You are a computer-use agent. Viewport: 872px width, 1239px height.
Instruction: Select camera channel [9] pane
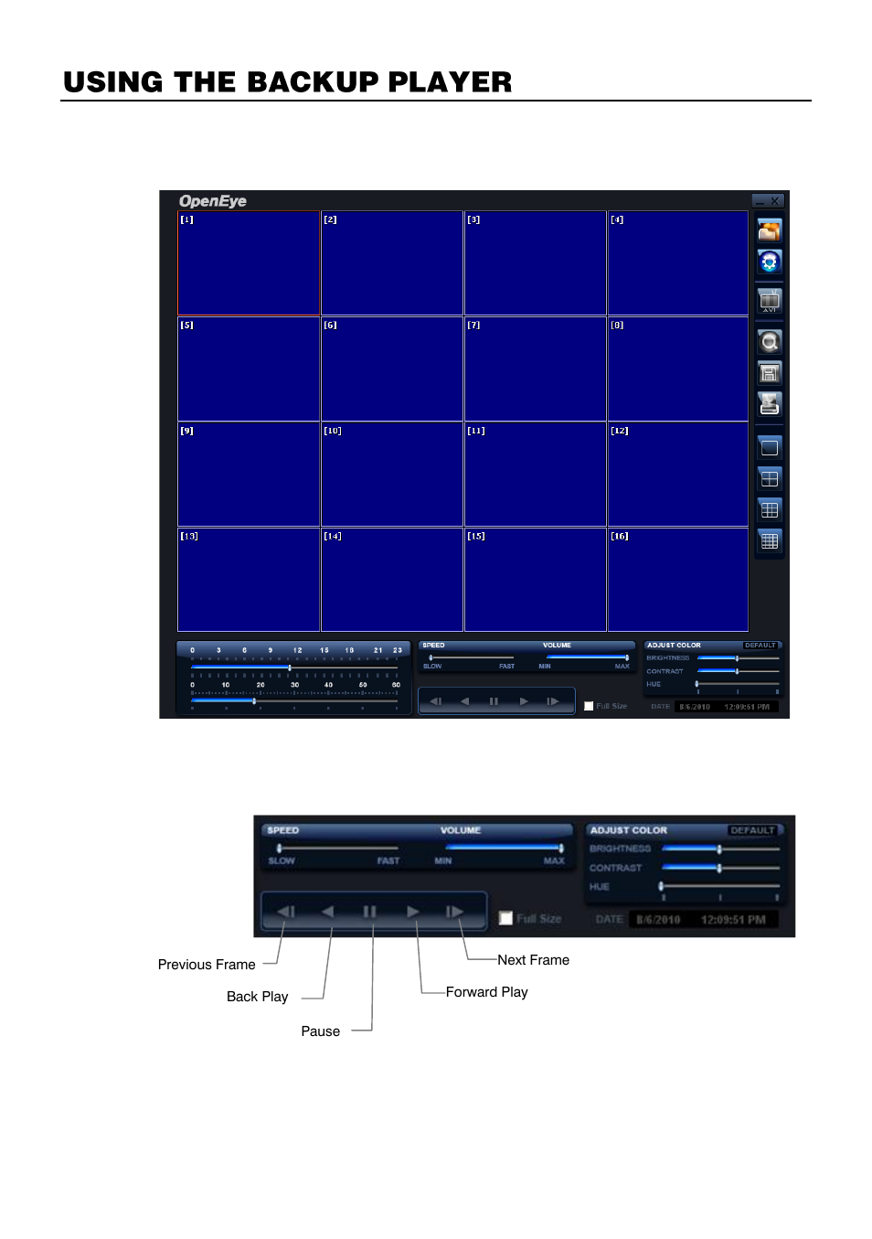(249, 475)
